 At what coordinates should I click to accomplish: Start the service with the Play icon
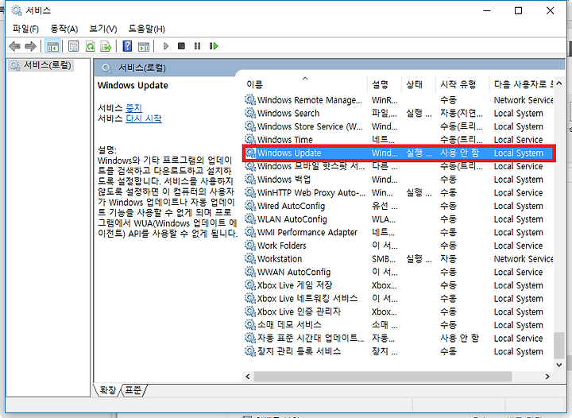click(166, 46)
